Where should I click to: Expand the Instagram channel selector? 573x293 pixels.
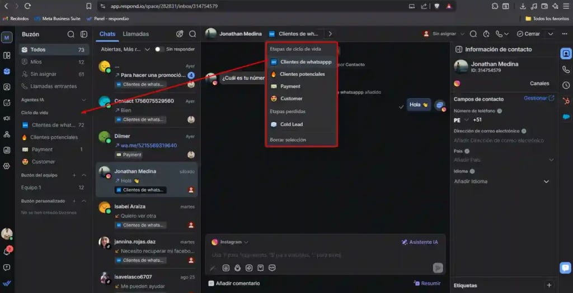coord(230,242)
